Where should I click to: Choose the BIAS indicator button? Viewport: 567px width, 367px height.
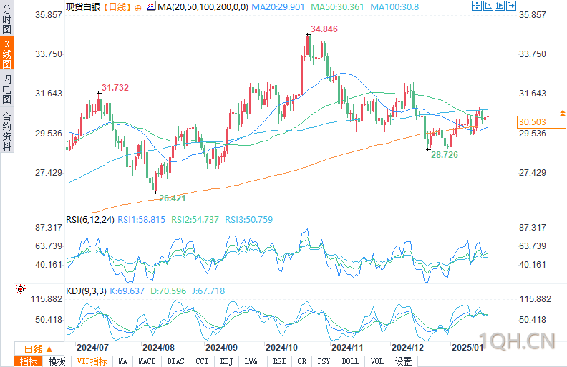click(175, 361)
